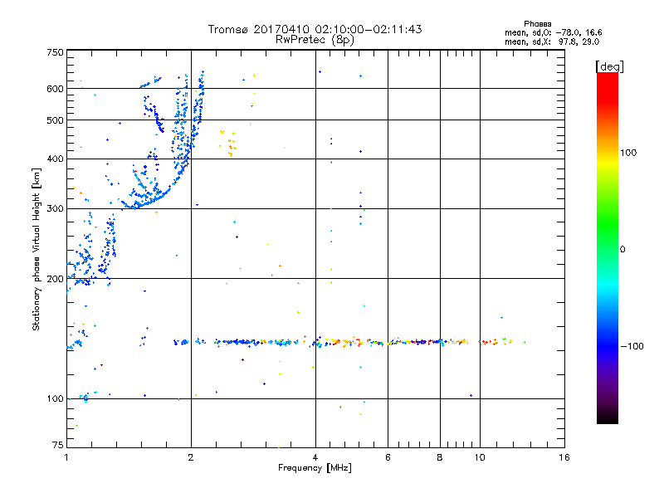
Task: Click the y-axis tick label '200'
Action: coord(55,279)
